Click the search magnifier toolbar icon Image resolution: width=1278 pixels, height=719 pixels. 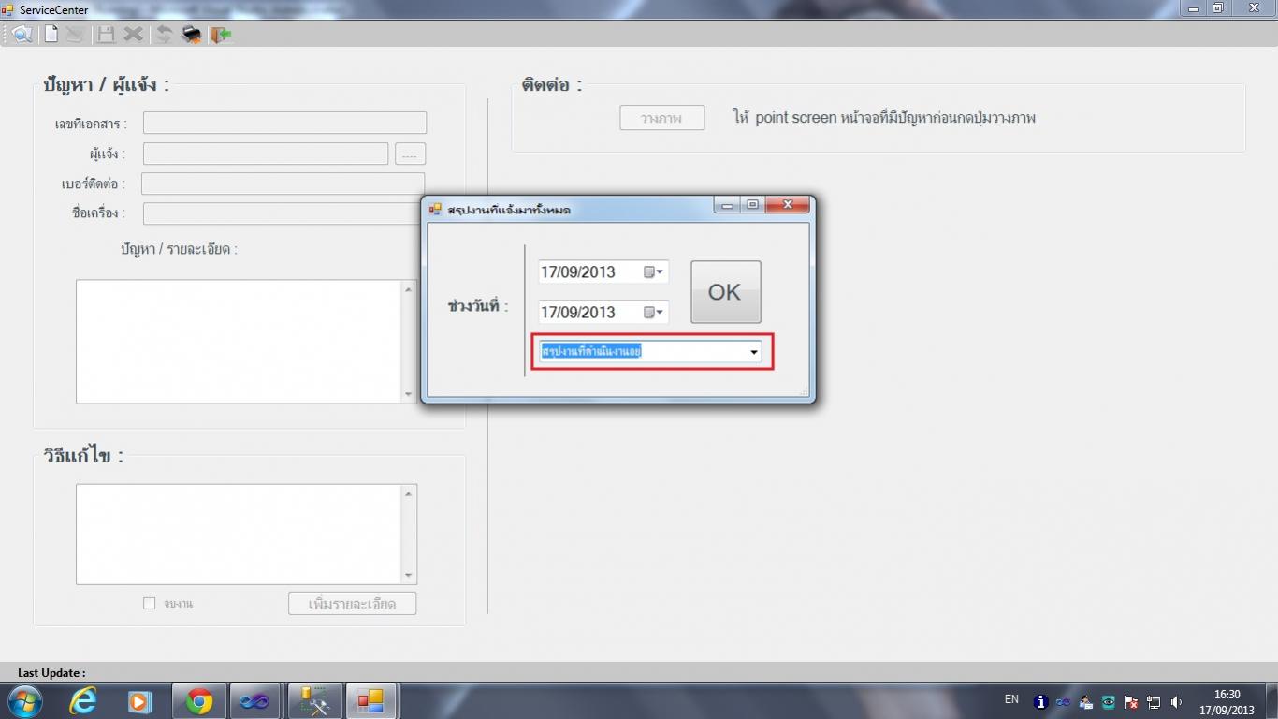[x=22, y=35]
